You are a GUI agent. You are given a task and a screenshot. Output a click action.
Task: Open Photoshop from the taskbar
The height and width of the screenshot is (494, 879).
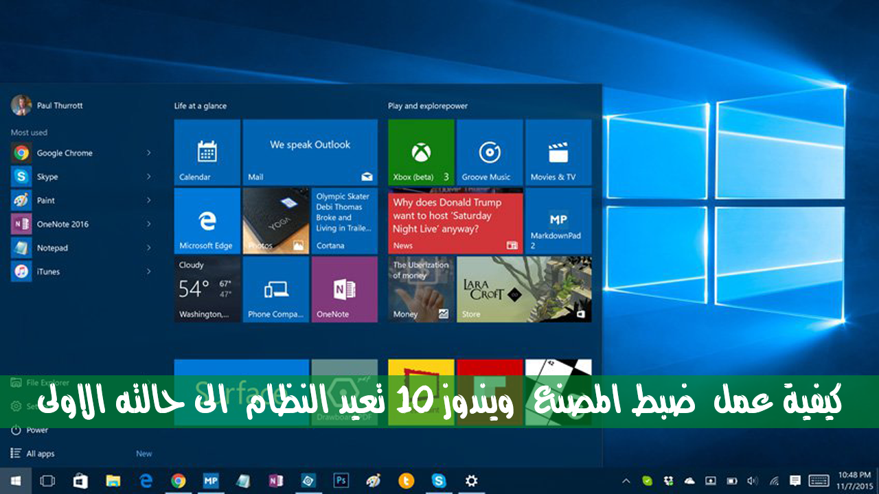coord(341,481)
